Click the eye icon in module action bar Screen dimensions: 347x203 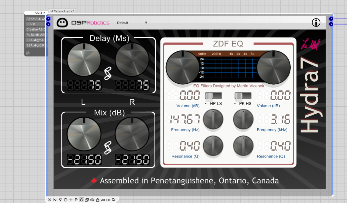coord(92,200)
